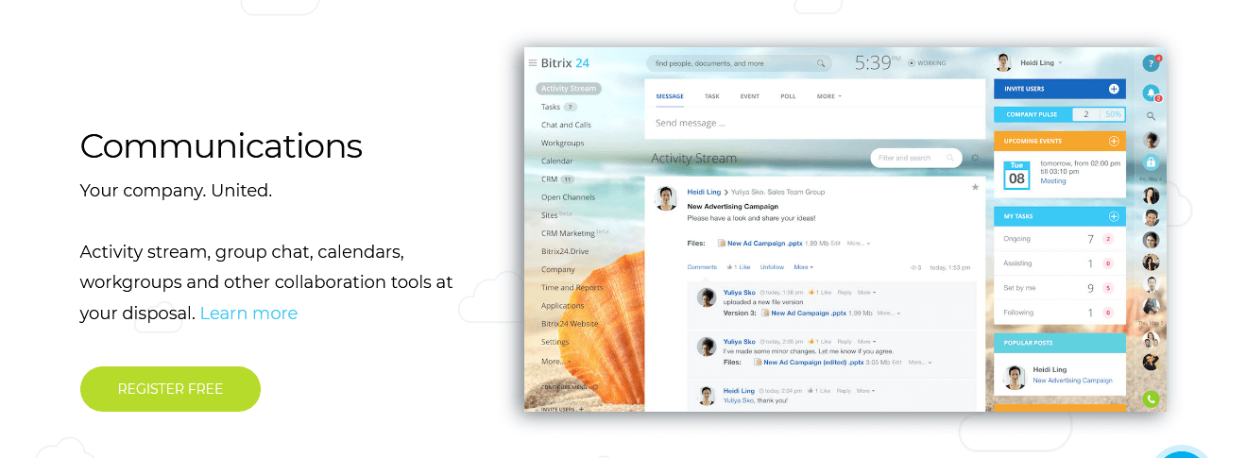Switch to the Message tab
The width and height of the screenshot is (1246, 458).
(x=670, y=96)
